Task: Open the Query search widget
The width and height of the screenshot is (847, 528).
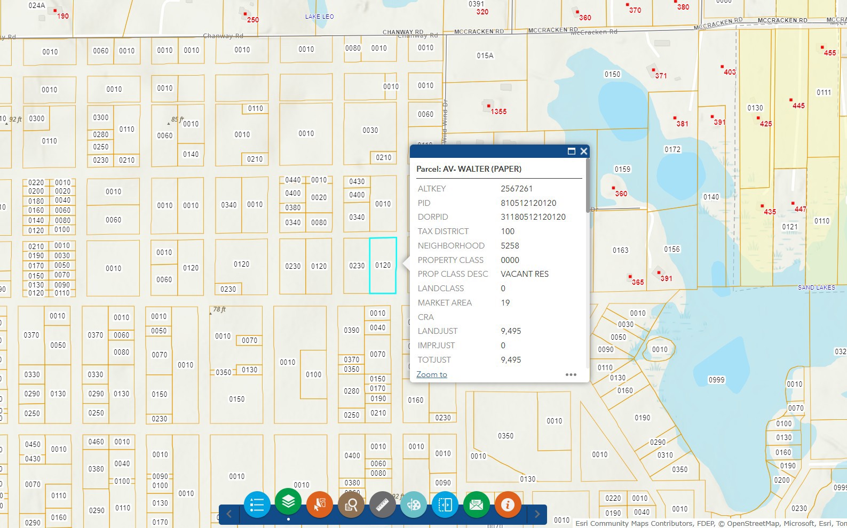Action: (351, 505)
